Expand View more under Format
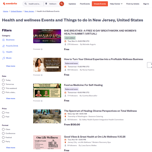 (x=11, y=148)
